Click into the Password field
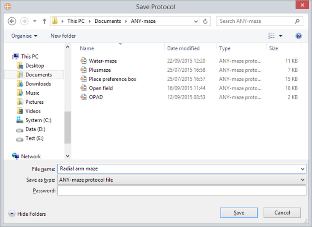Image resolution: width=312 pixels, height=227 pixels. pyautogui.click(x=181, y=191)
